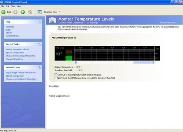This screenshot has width=183, height=132.
Task: Click the 43° GPU temperature reading
Action: coord(59,54)
